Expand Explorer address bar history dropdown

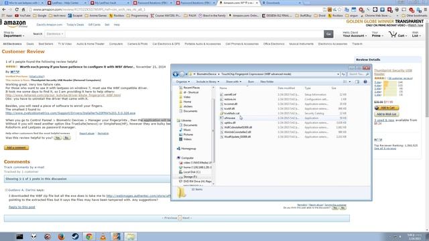pos(338,74)
